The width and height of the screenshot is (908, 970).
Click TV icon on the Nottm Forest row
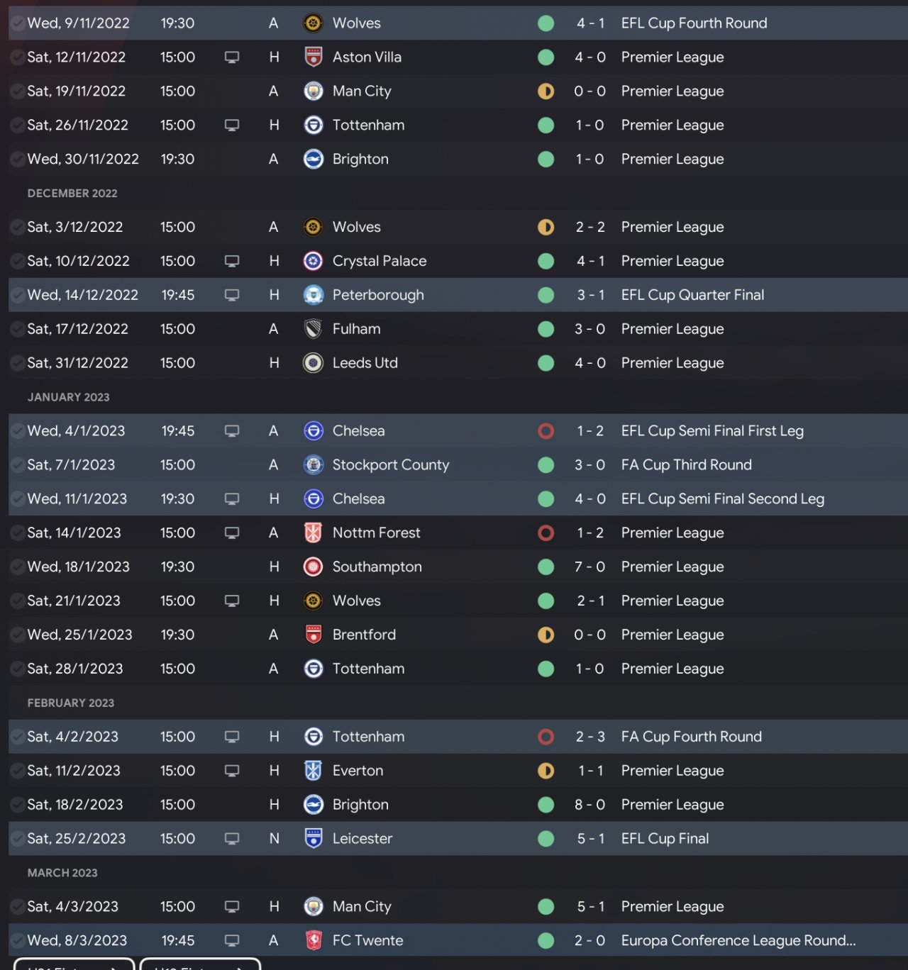(231, 533)
